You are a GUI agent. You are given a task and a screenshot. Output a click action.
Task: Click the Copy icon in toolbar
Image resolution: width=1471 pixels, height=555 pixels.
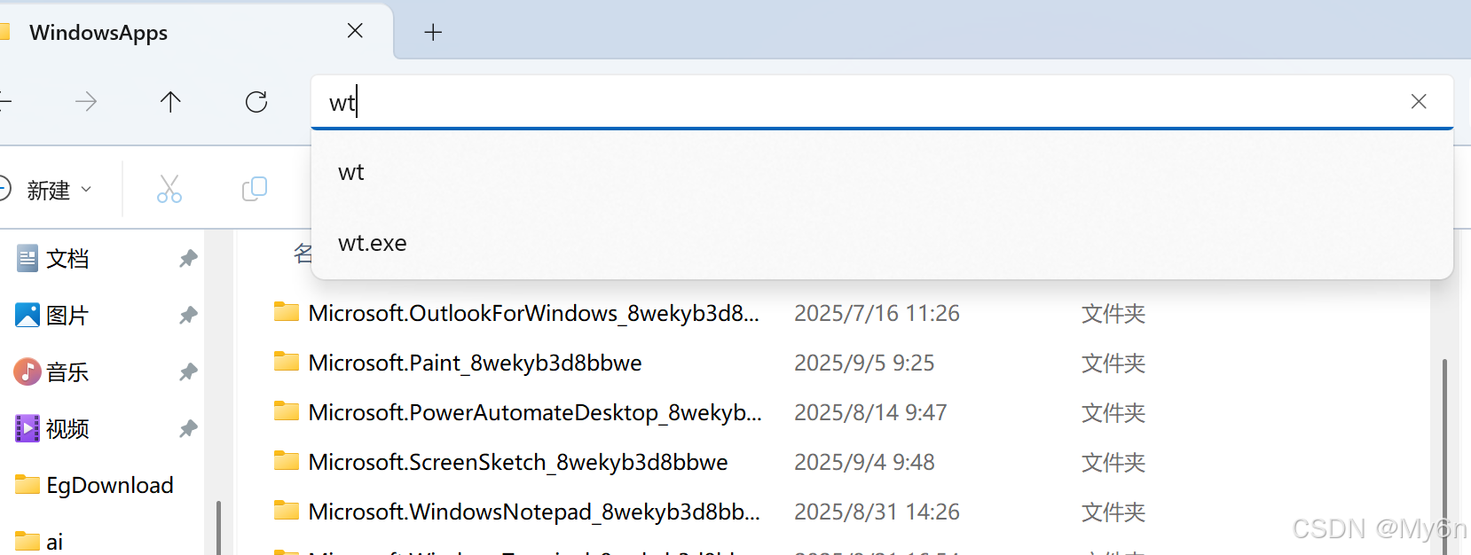point(255,189)
